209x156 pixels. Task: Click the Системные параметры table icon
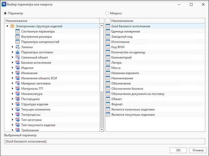pyautogui.click(x=18, y=31)
